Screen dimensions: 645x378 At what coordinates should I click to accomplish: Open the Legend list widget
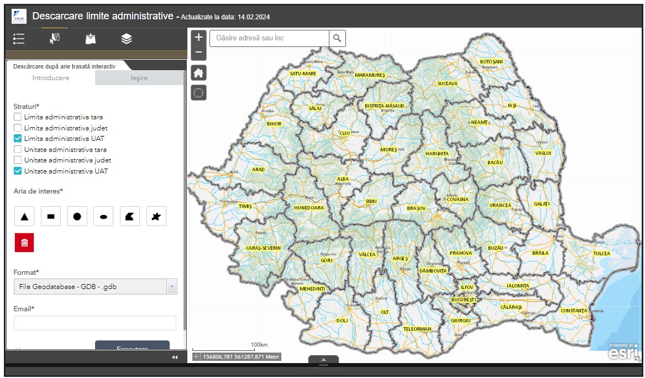19,39
